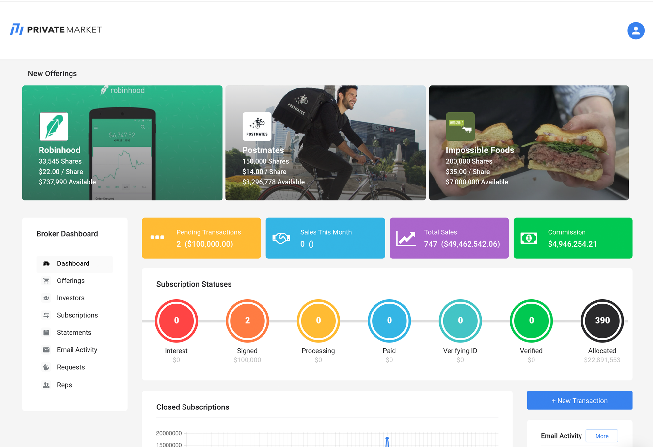This screenshot has width=653, height=447.
Task: Click the New Offerings heading
Action: [52, 73]
